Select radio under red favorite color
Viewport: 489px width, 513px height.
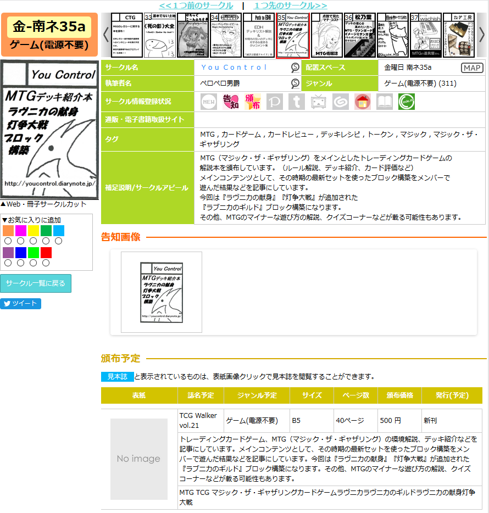(46, 263)
